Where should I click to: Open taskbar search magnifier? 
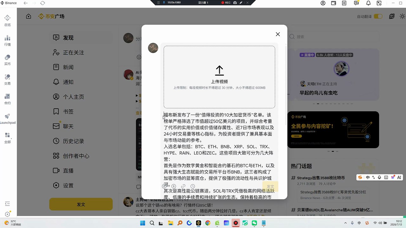(152, 223)
